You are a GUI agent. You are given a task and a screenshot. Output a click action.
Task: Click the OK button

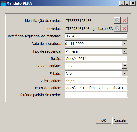(104, 120)
